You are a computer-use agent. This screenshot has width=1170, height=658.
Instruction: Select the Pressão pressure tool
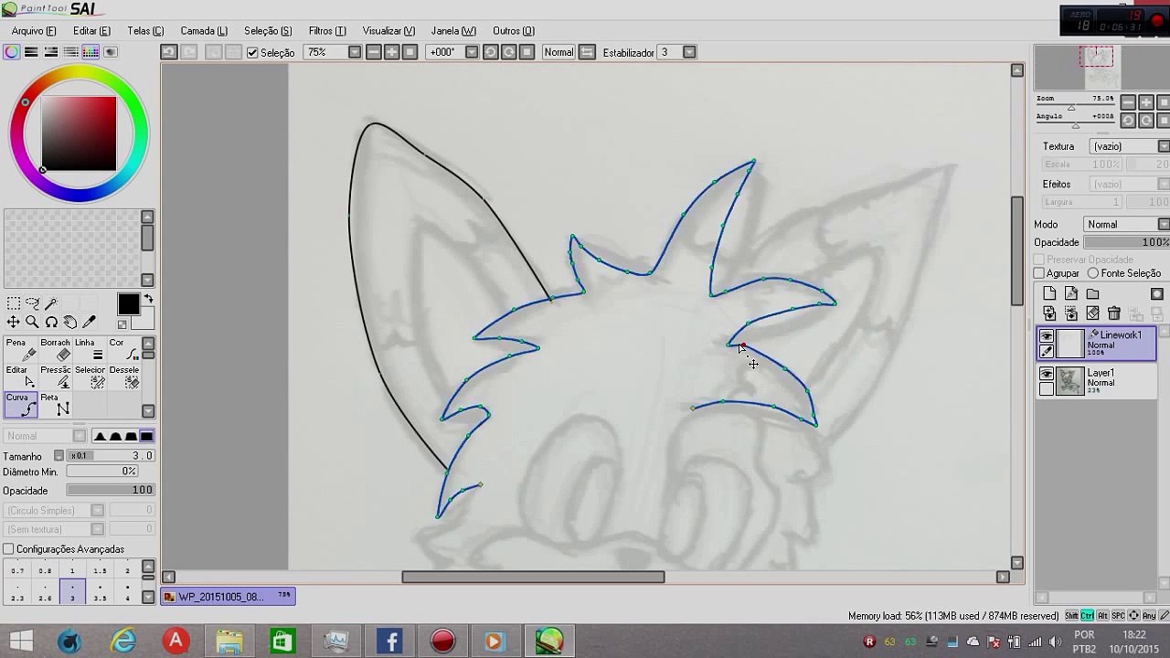56,377
